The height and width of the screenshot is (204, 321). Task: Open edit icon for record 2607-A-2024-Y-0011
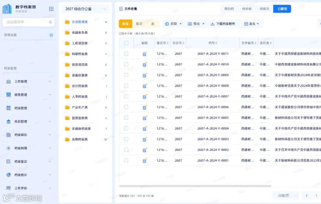pyautogui.click(x=144, y=54)
